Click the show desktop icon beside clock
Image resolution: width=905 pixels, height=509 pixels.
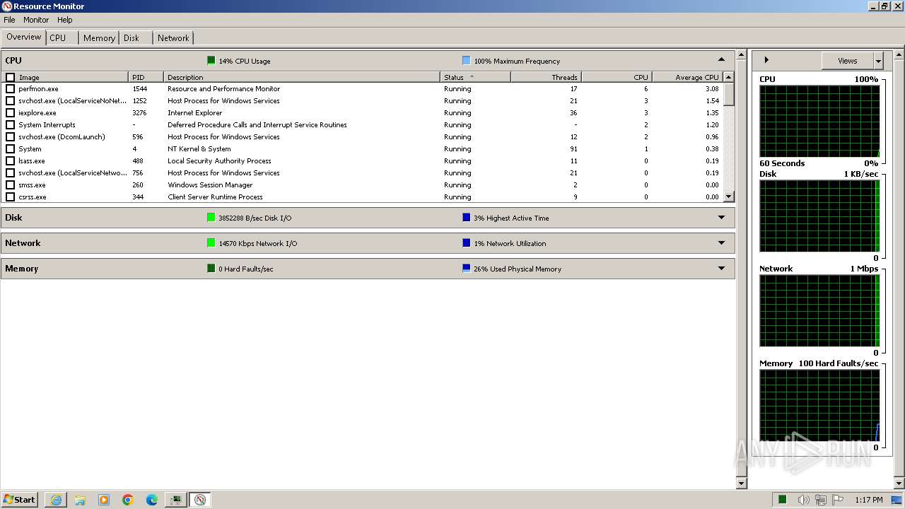[x=897, y=500]
